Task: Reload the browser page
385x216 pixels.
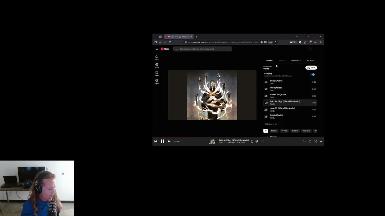Action: point(170,42)
